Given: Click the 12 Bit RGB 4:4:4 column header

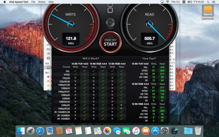Looking at the screenshot, I should coord(117,64).
